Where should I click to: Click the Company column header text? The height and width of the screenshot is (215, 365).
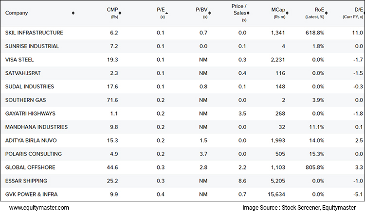pos(17,13)
